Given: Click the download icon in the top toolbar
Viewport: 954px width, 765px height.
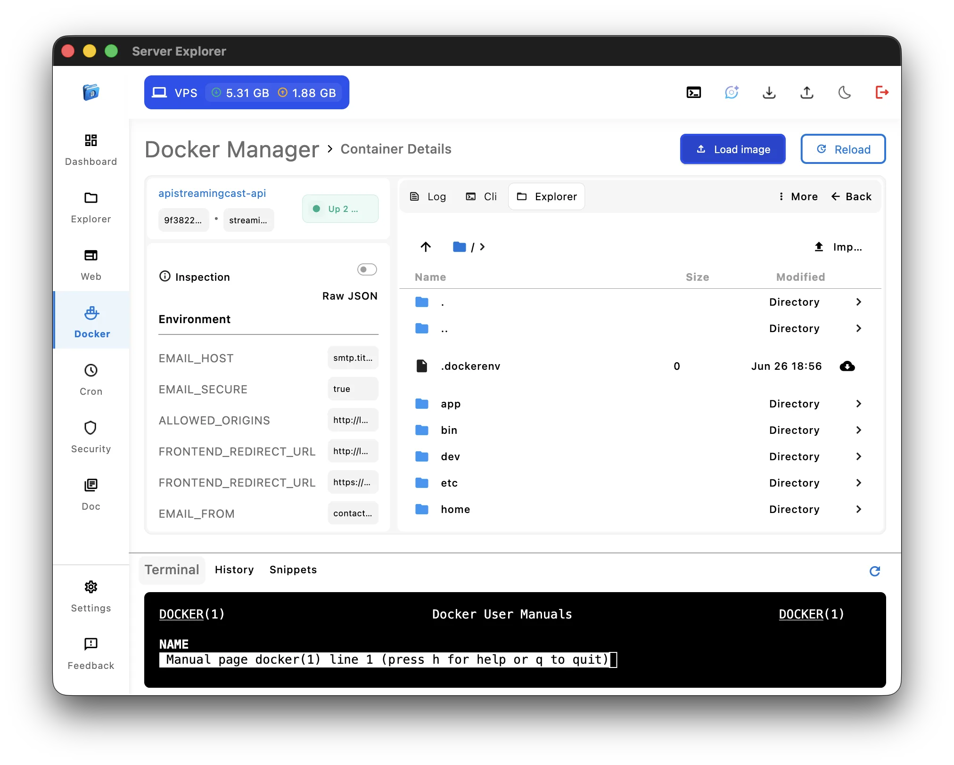Looking at the screenshot, I should coord(769,93).
